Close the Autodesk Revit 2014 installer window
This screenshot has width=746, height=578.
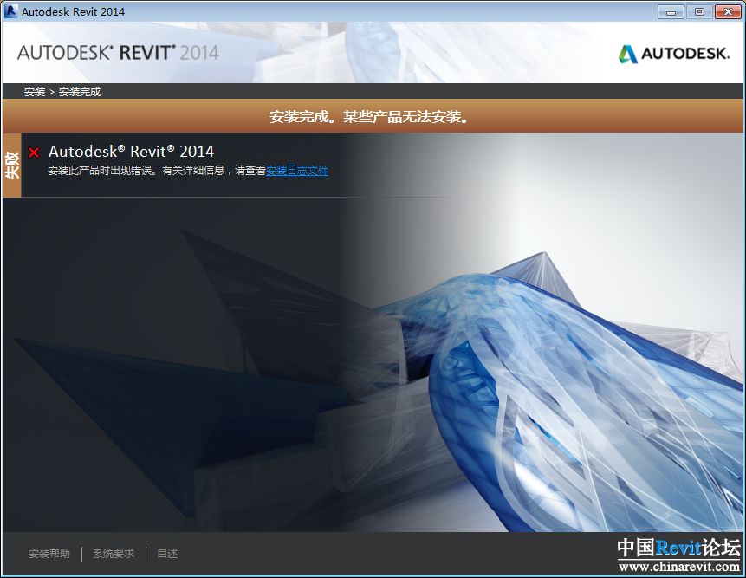[728, 12]
